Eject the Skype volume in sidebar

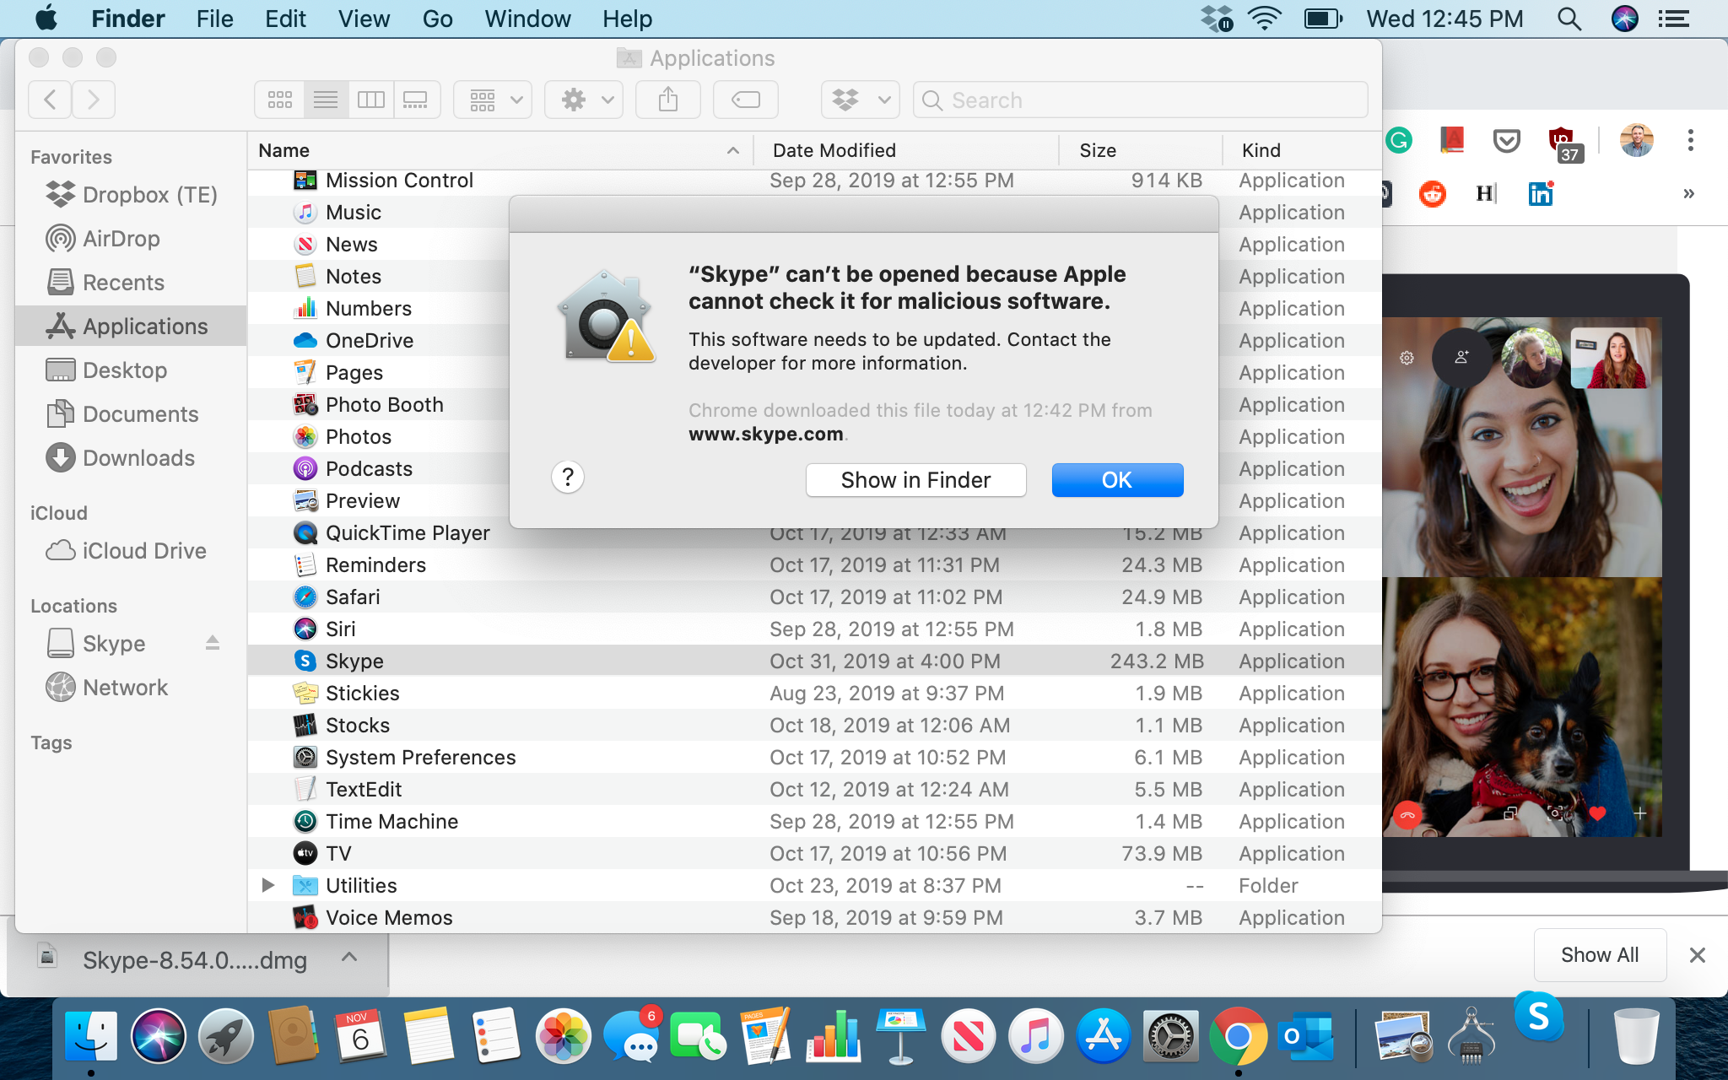pos(213,643)
